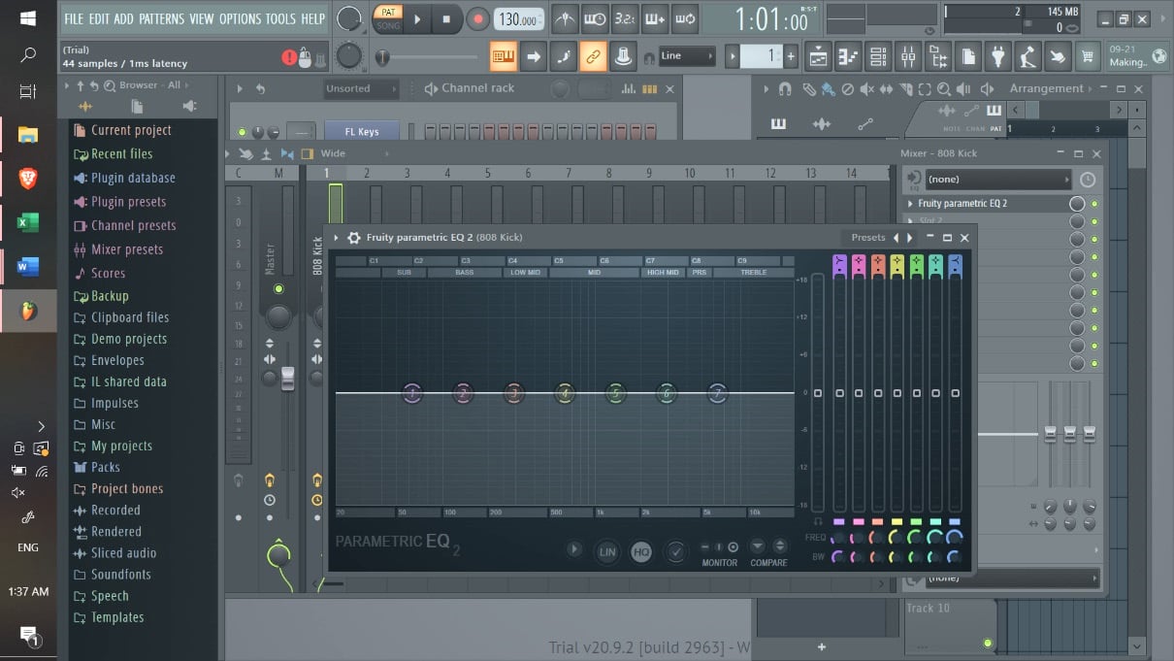This screenshot has width=1174, height=661.
Task: Open the Plugin picker plug icon
Action: click(x=997, y=57)
